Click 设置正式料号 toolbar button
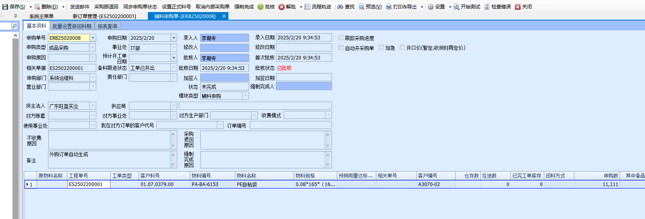Image resolution: width=645 pixels, height=219 pixels. point(176,7)
